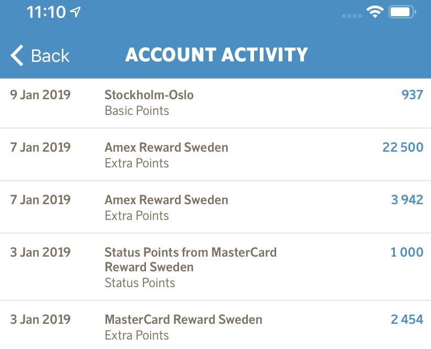The width and height of the screenshot is (431, 349).
Task: Tap the Basic Points subtitle under Stockholm-Oslo
Action: [x=137, y=111]
